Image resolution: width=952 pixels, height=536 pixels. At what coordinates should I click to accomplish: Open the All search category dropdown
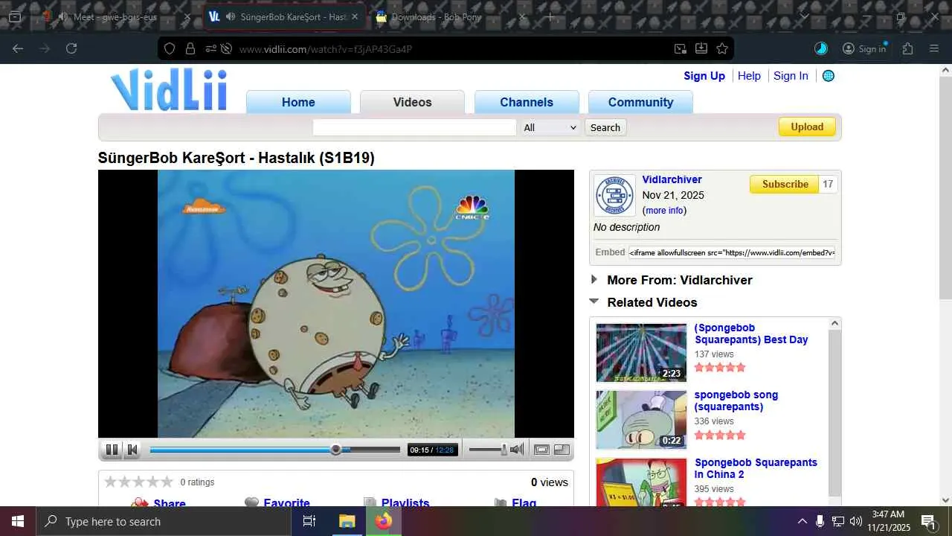tap(550, 127)
